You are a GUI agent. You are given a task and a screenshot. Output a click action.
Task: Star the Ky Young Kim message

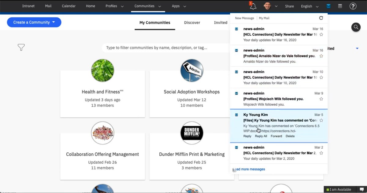[x=321, y=120]
